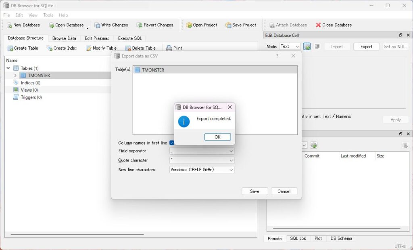Open the New line characters dropdown
Viewport: 413px width, 250px height.
tap(202, 170)
